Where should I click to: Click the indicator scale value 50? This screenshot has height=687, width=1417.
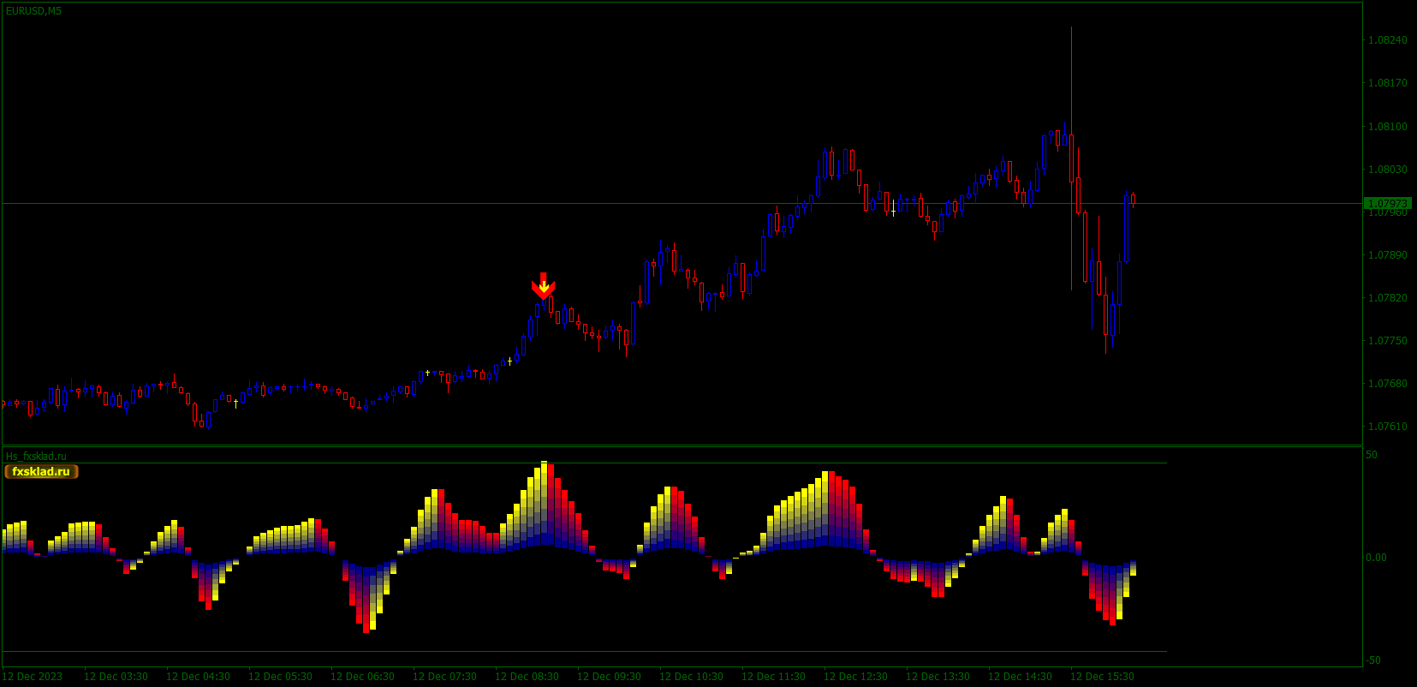(1372, 455)
